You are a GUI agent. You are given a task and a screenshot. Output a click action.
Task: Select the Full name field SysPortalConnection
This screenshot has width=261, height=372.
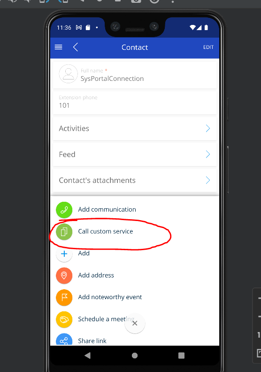click(x=135, y=75)
